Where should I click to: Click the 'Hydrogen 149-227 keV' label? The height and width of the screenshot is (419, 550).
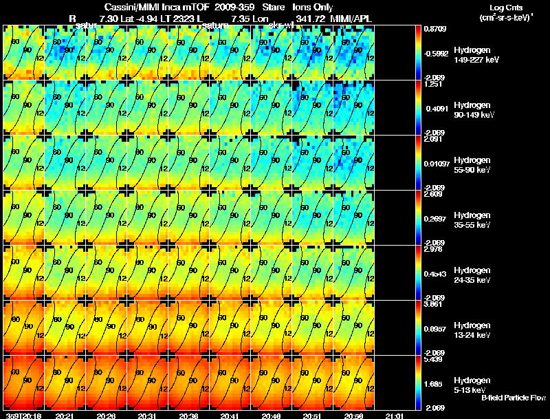tap(476, 55)
